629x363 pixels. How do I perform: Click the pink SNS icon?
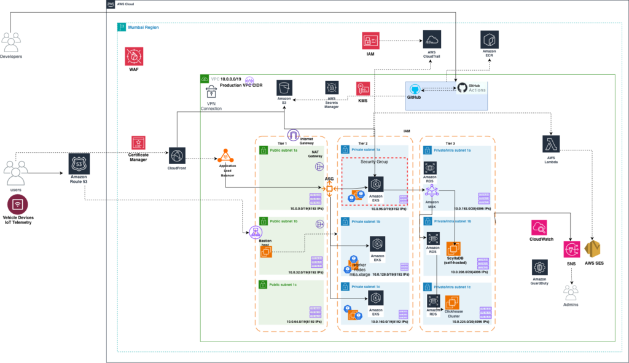[572, 249]
